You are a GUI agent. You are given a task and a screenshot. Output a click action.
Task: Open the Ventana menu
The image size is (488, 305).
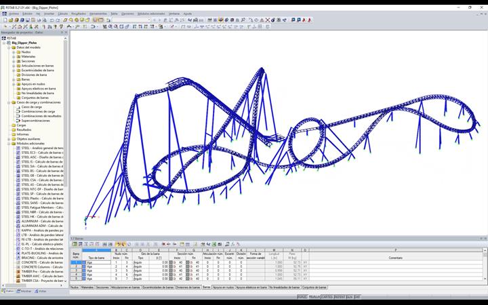pos(174,14)
